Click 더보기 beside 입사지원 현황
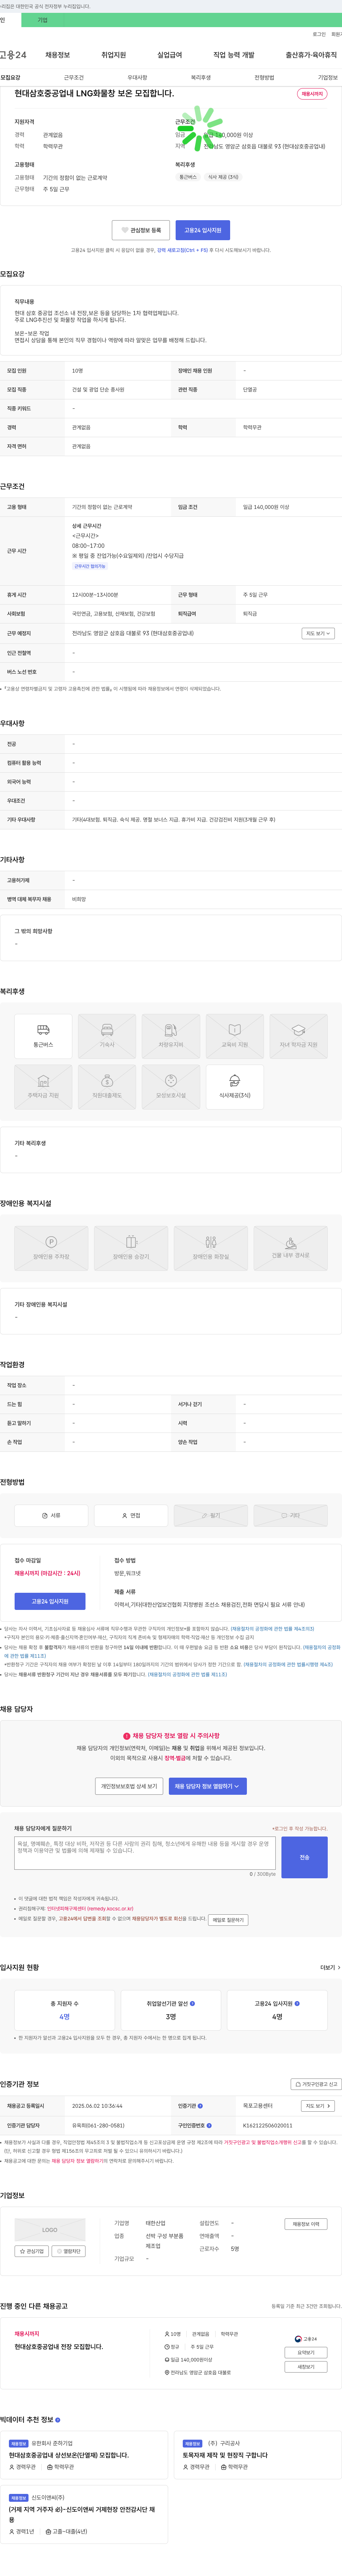Image resolution: width=342 pixels, height=2576 pixels. click(329, 1967)
